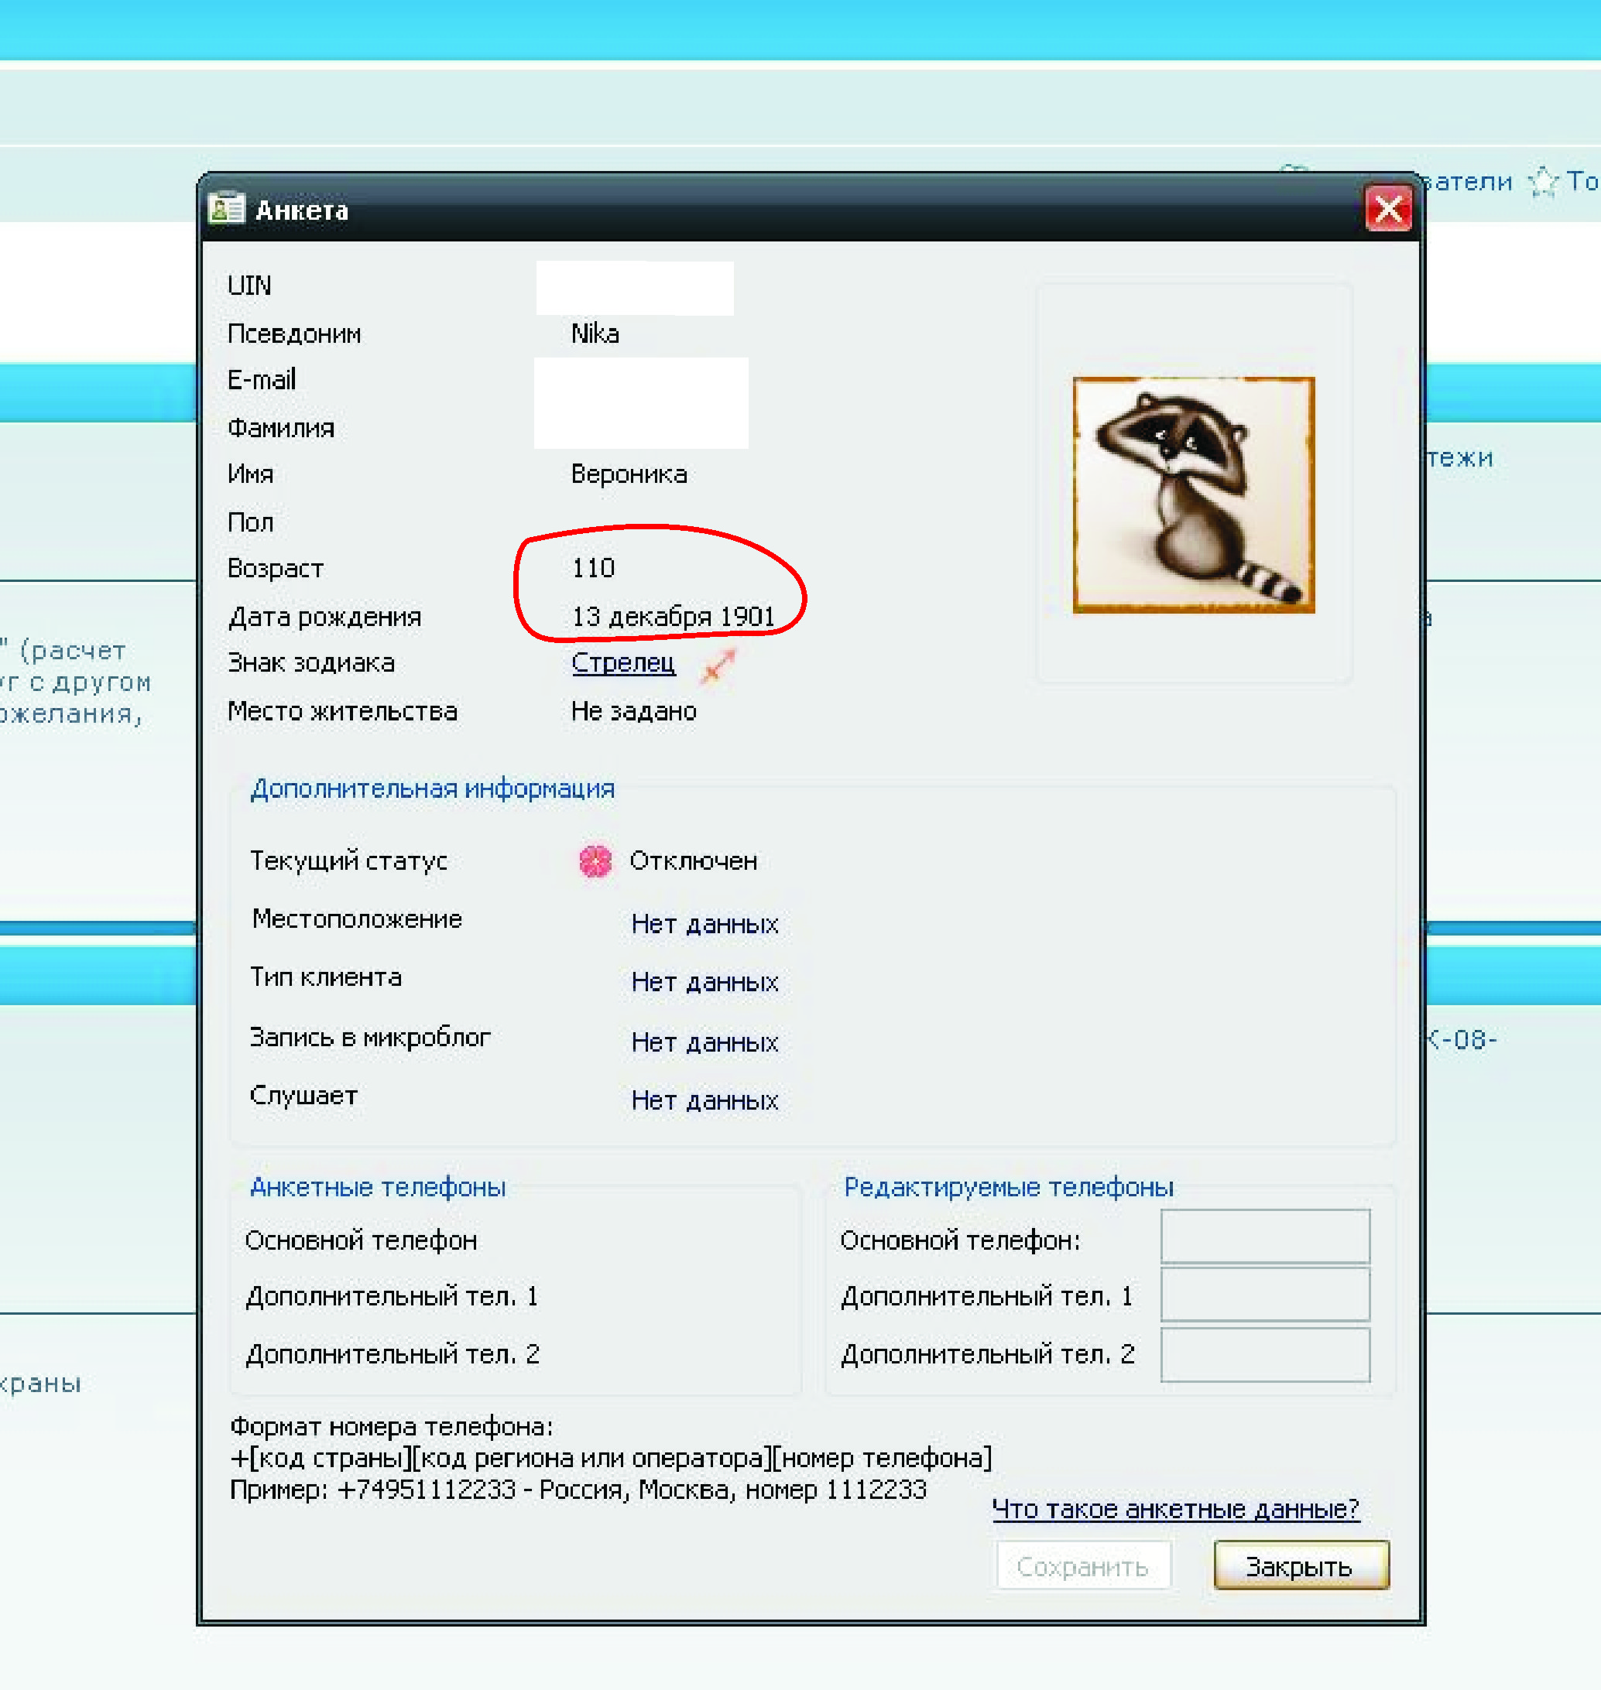
Task: Click the Отключен status text
Action: pyautogui.click(x=693, y=860)
